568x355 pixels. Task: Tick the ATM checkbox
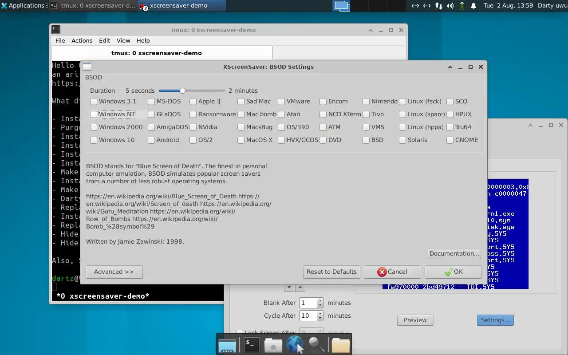[323, 127]
